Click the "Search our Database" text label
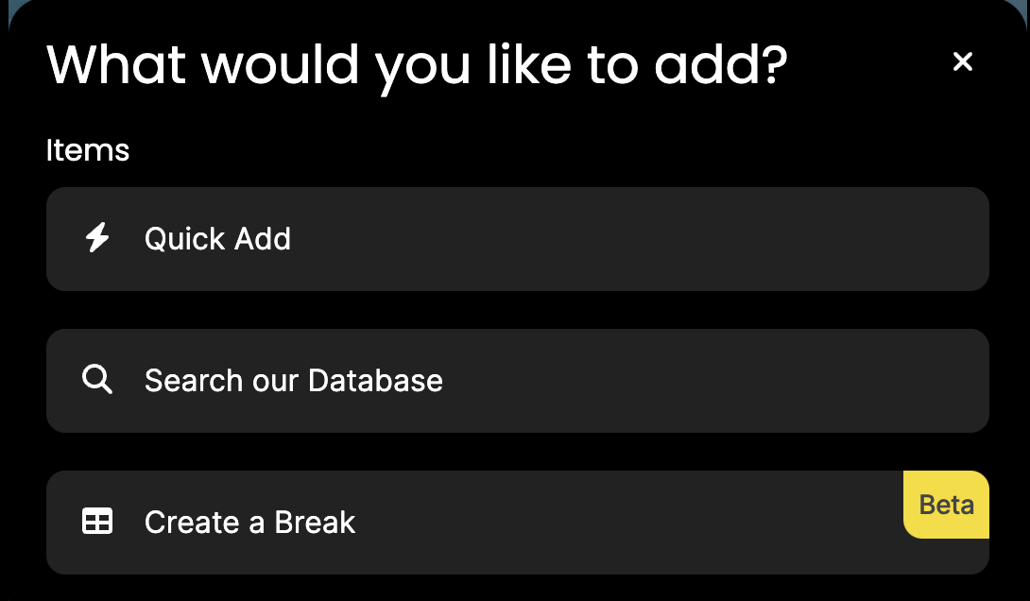The width and height of the screenshot is (1030, 601). [x=294, y=380]
